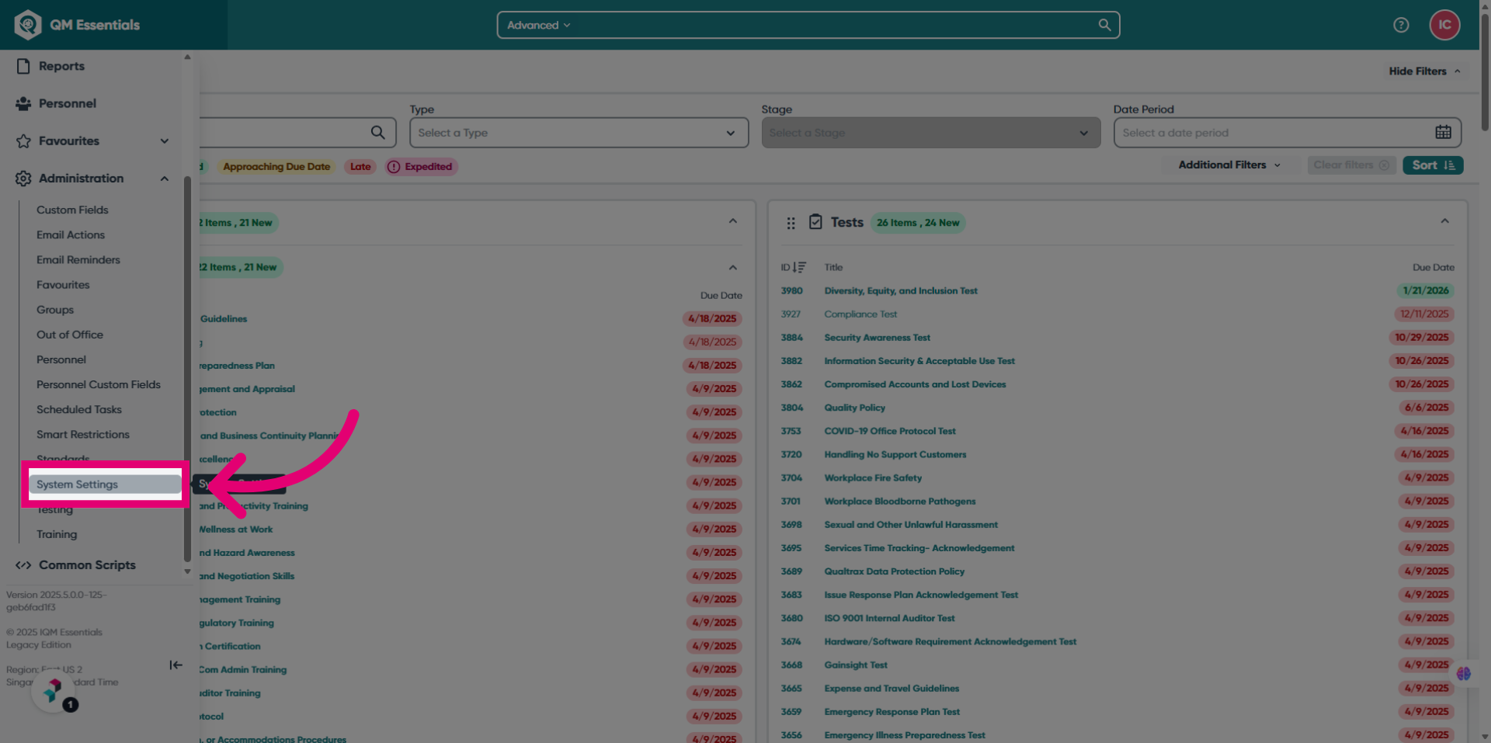The image size is (1491, 743).
Task: Click the Expedited filter chip
Action: (422, 166)
